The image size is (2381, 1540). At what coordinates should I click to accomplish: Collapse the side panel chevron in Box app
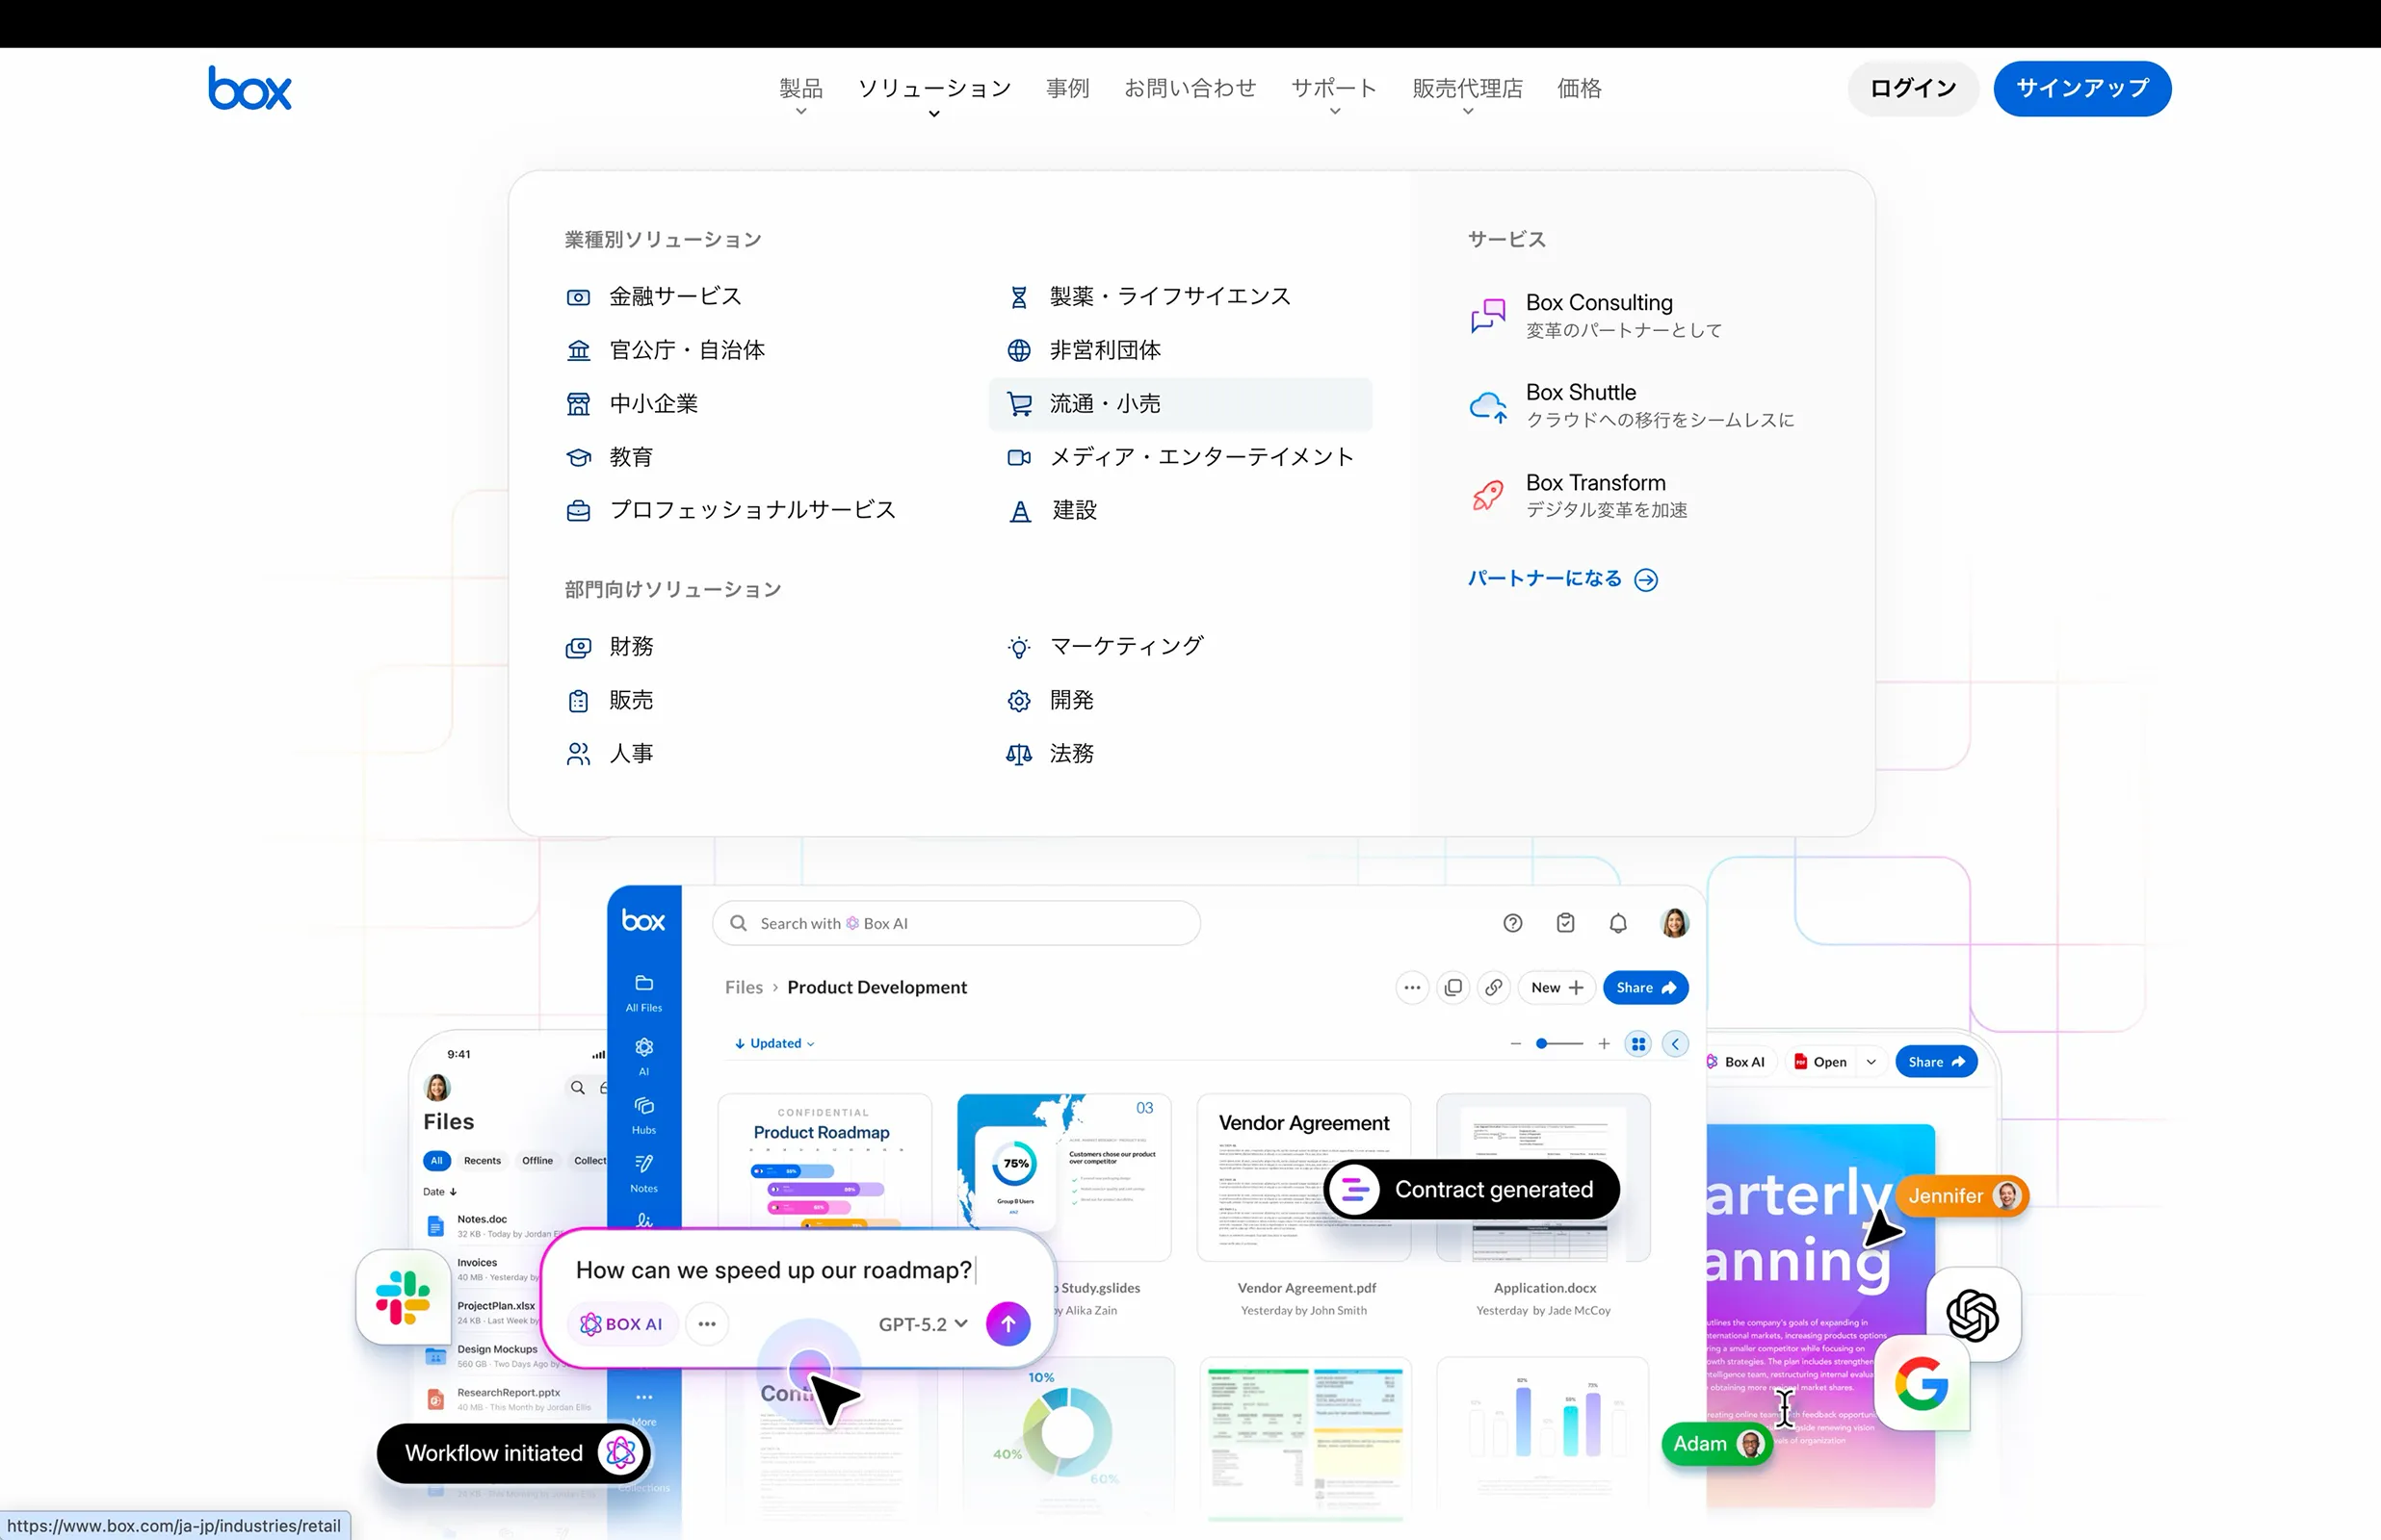click(1675, 1044)
